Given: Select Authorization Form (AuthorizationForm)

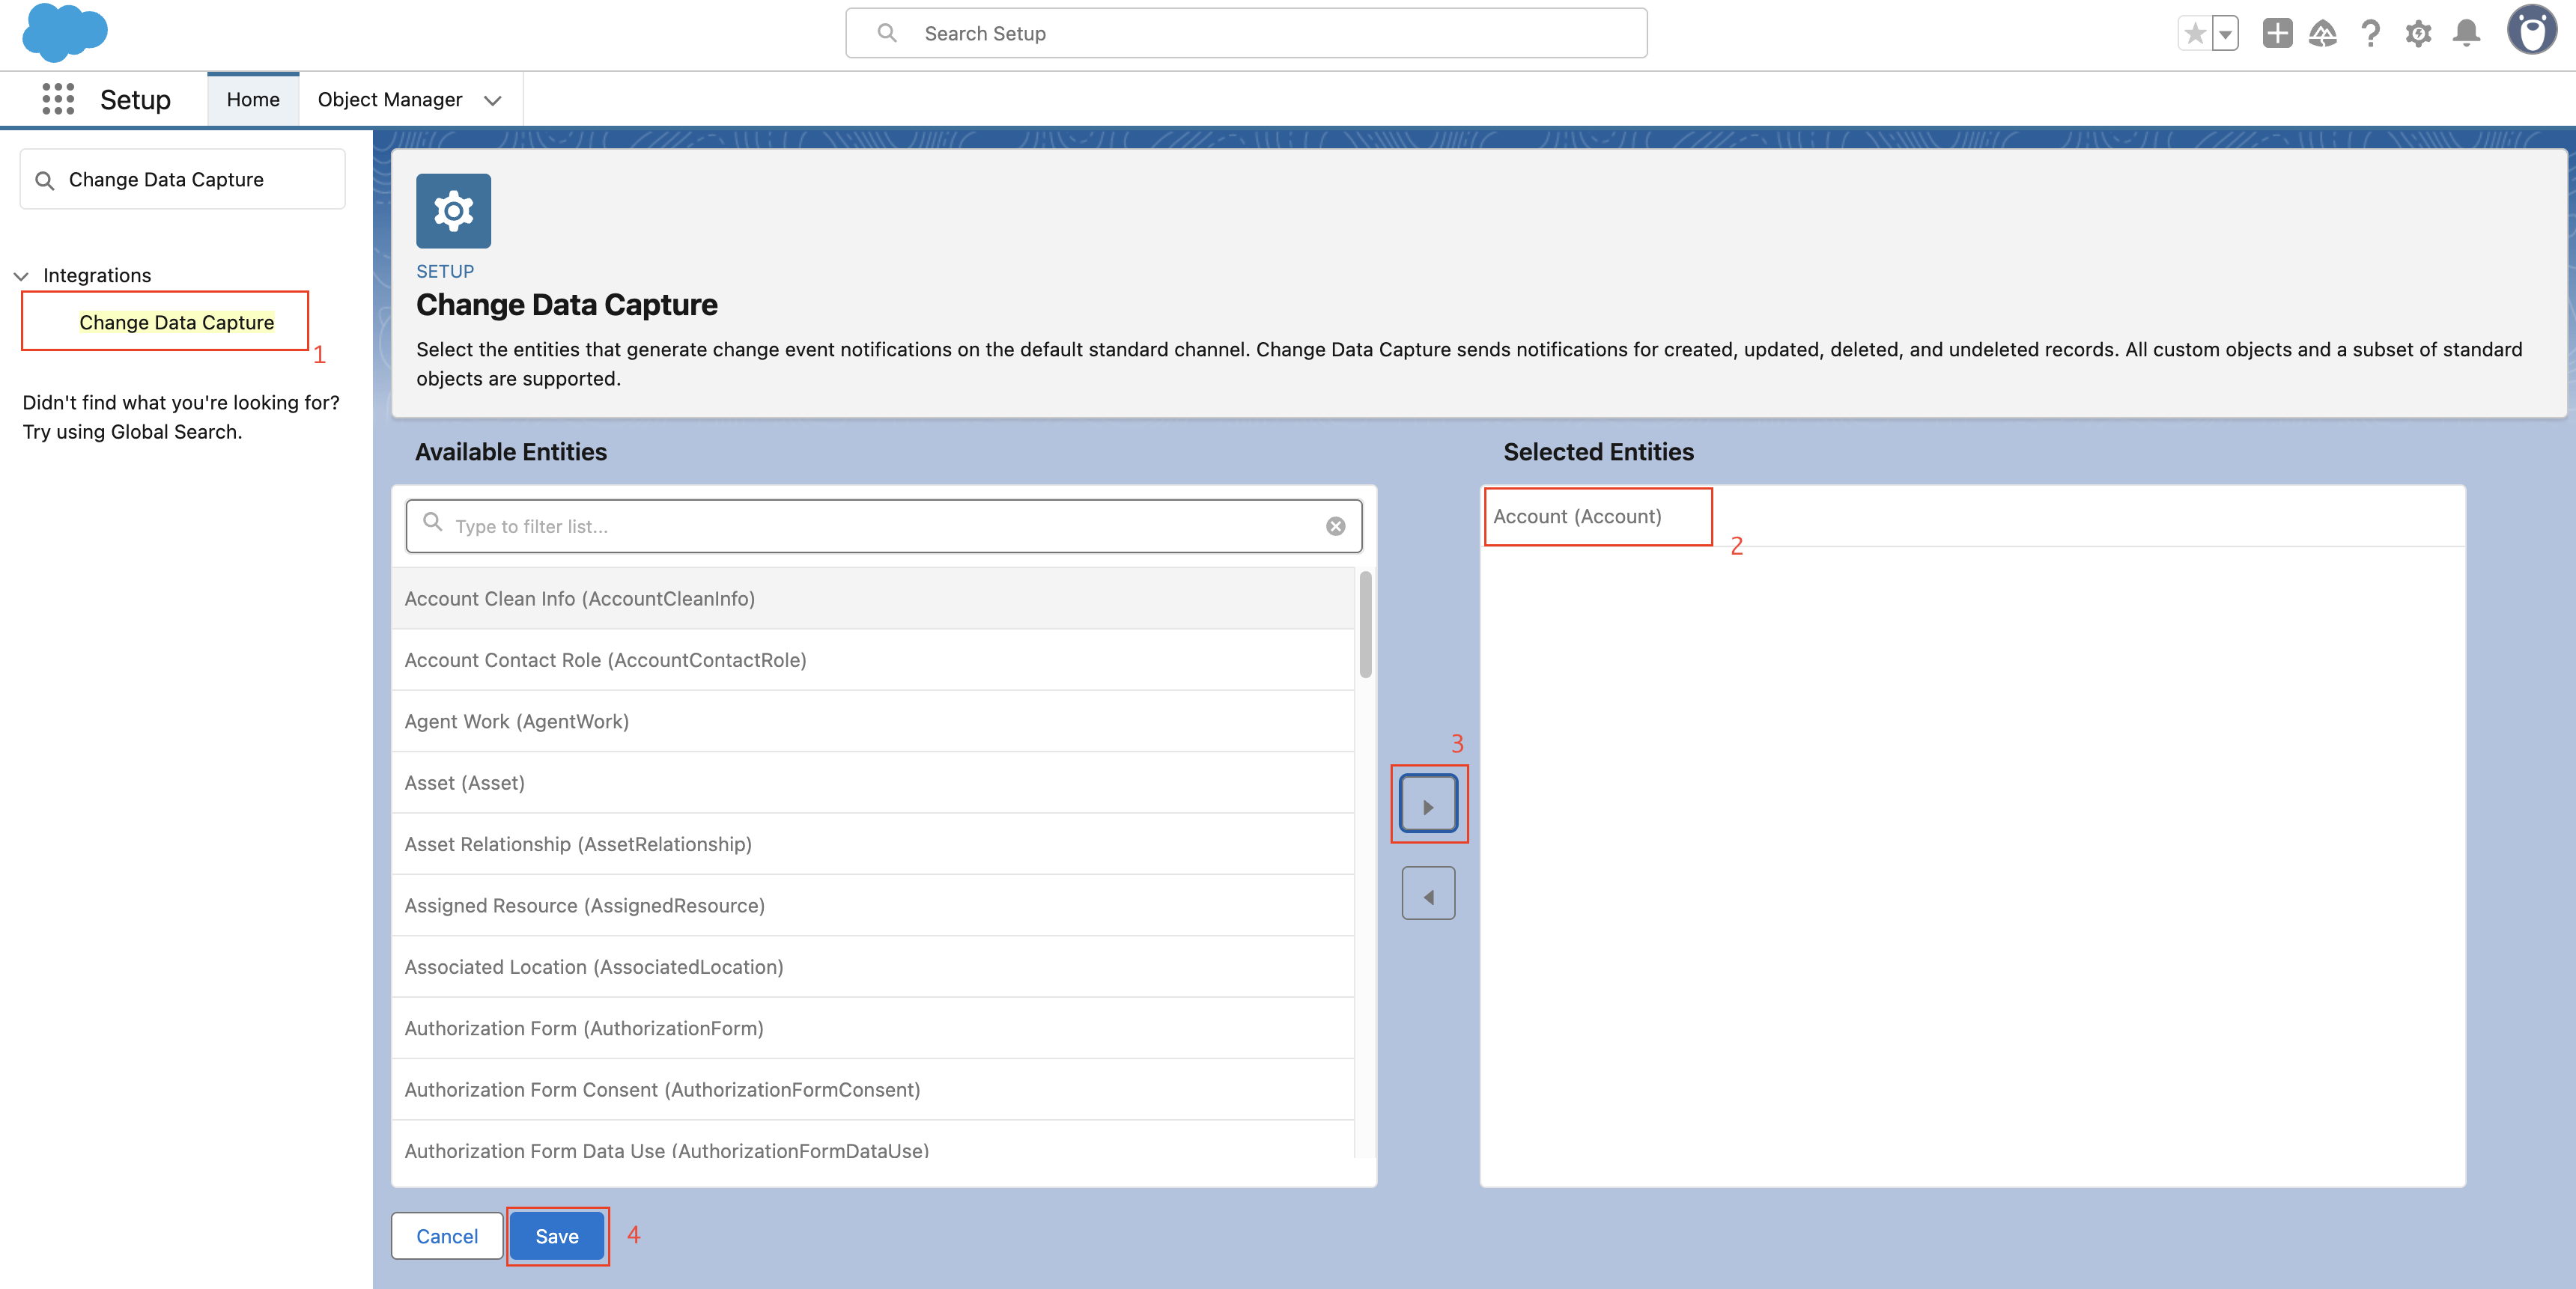Looking at the screenshot, I should (x=872, y=1028).
